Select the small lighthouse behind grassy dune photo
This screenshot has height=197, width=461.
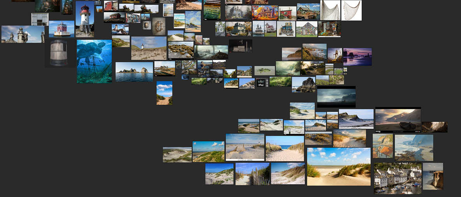149,48
